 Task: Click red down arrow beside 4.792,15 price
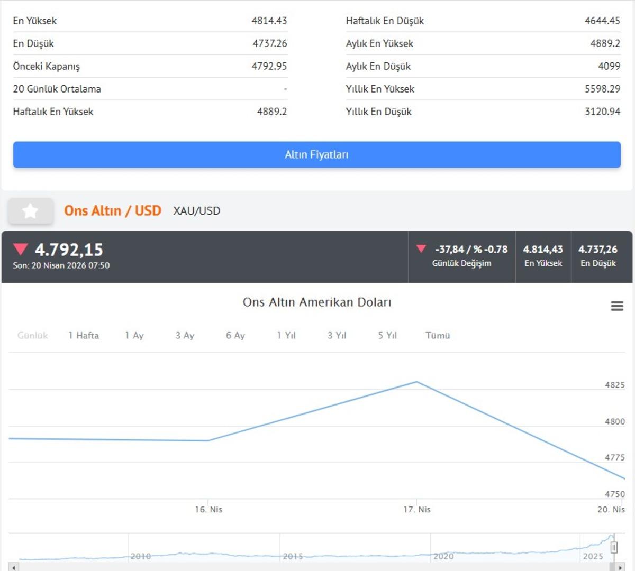21,250
